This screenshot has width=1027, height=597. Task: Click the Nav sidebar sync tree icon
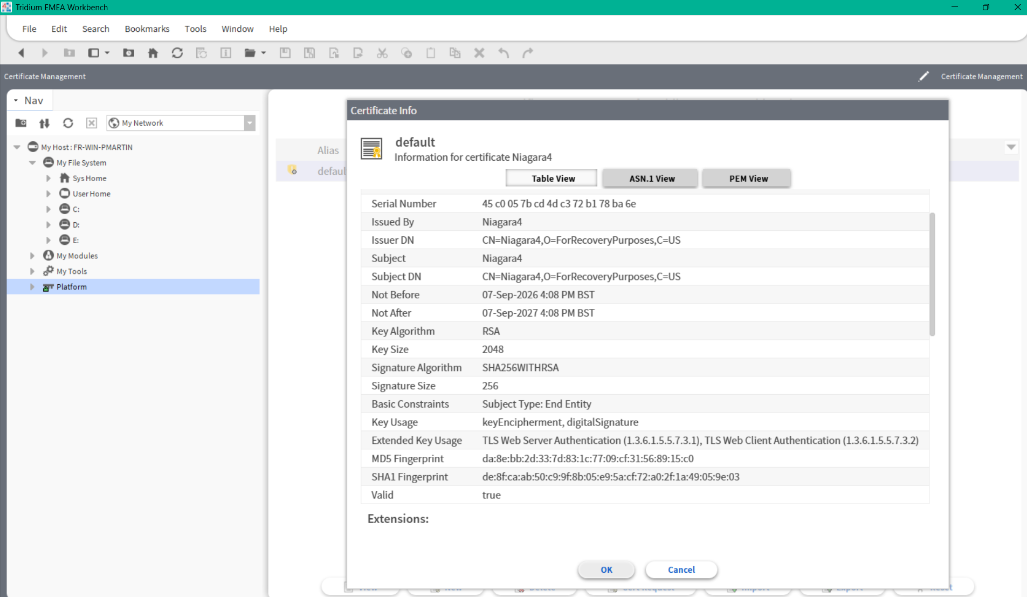click(x=44, y=123)
